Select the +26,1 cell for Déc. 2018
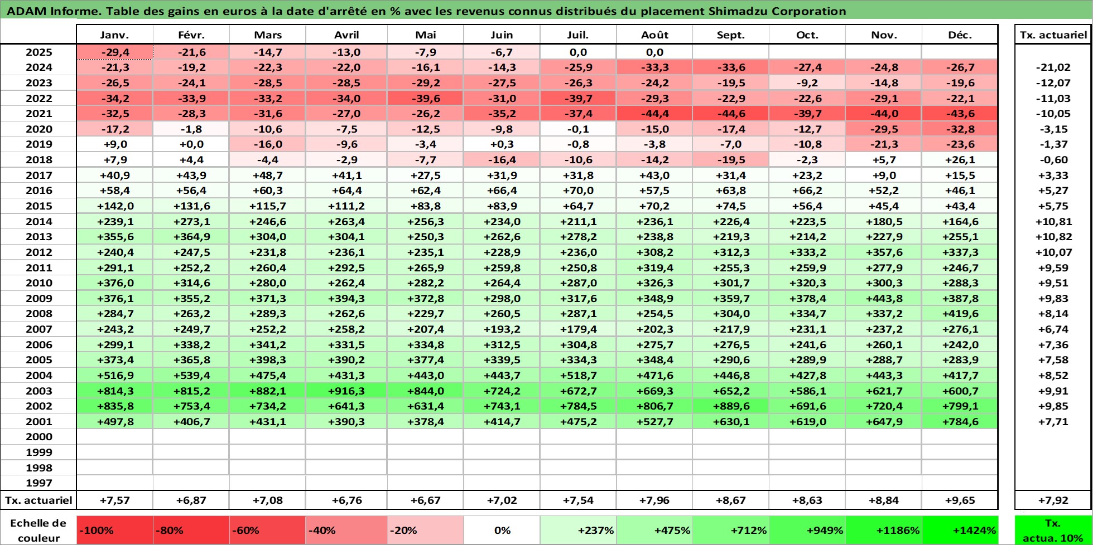Viewport: 1093px width, 545px height. (960, 160)
